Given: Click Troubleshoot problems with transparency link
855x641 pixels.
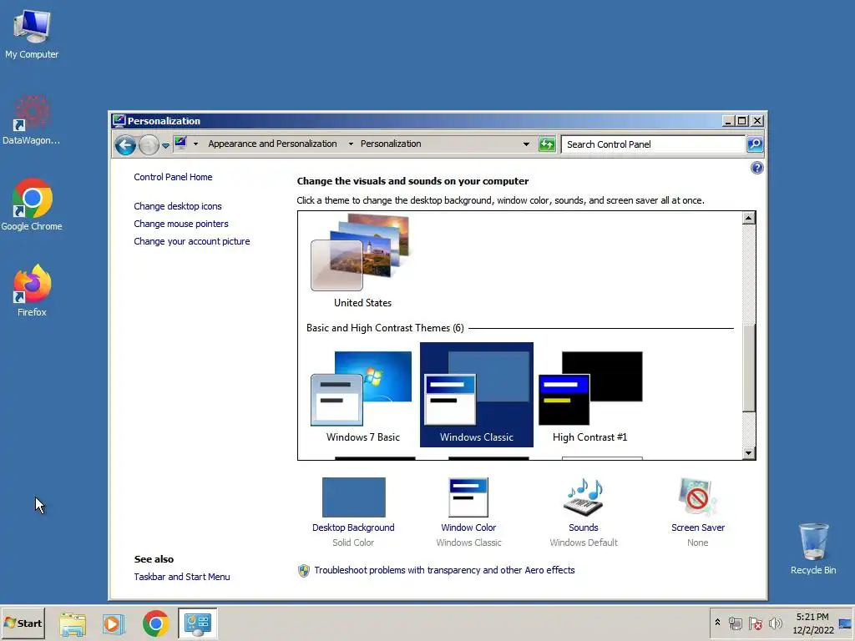Looking at the screenshot, I should point(444,570).
